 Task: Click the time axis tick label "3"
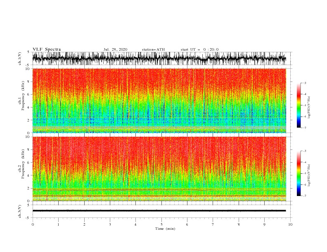(110, 224)
